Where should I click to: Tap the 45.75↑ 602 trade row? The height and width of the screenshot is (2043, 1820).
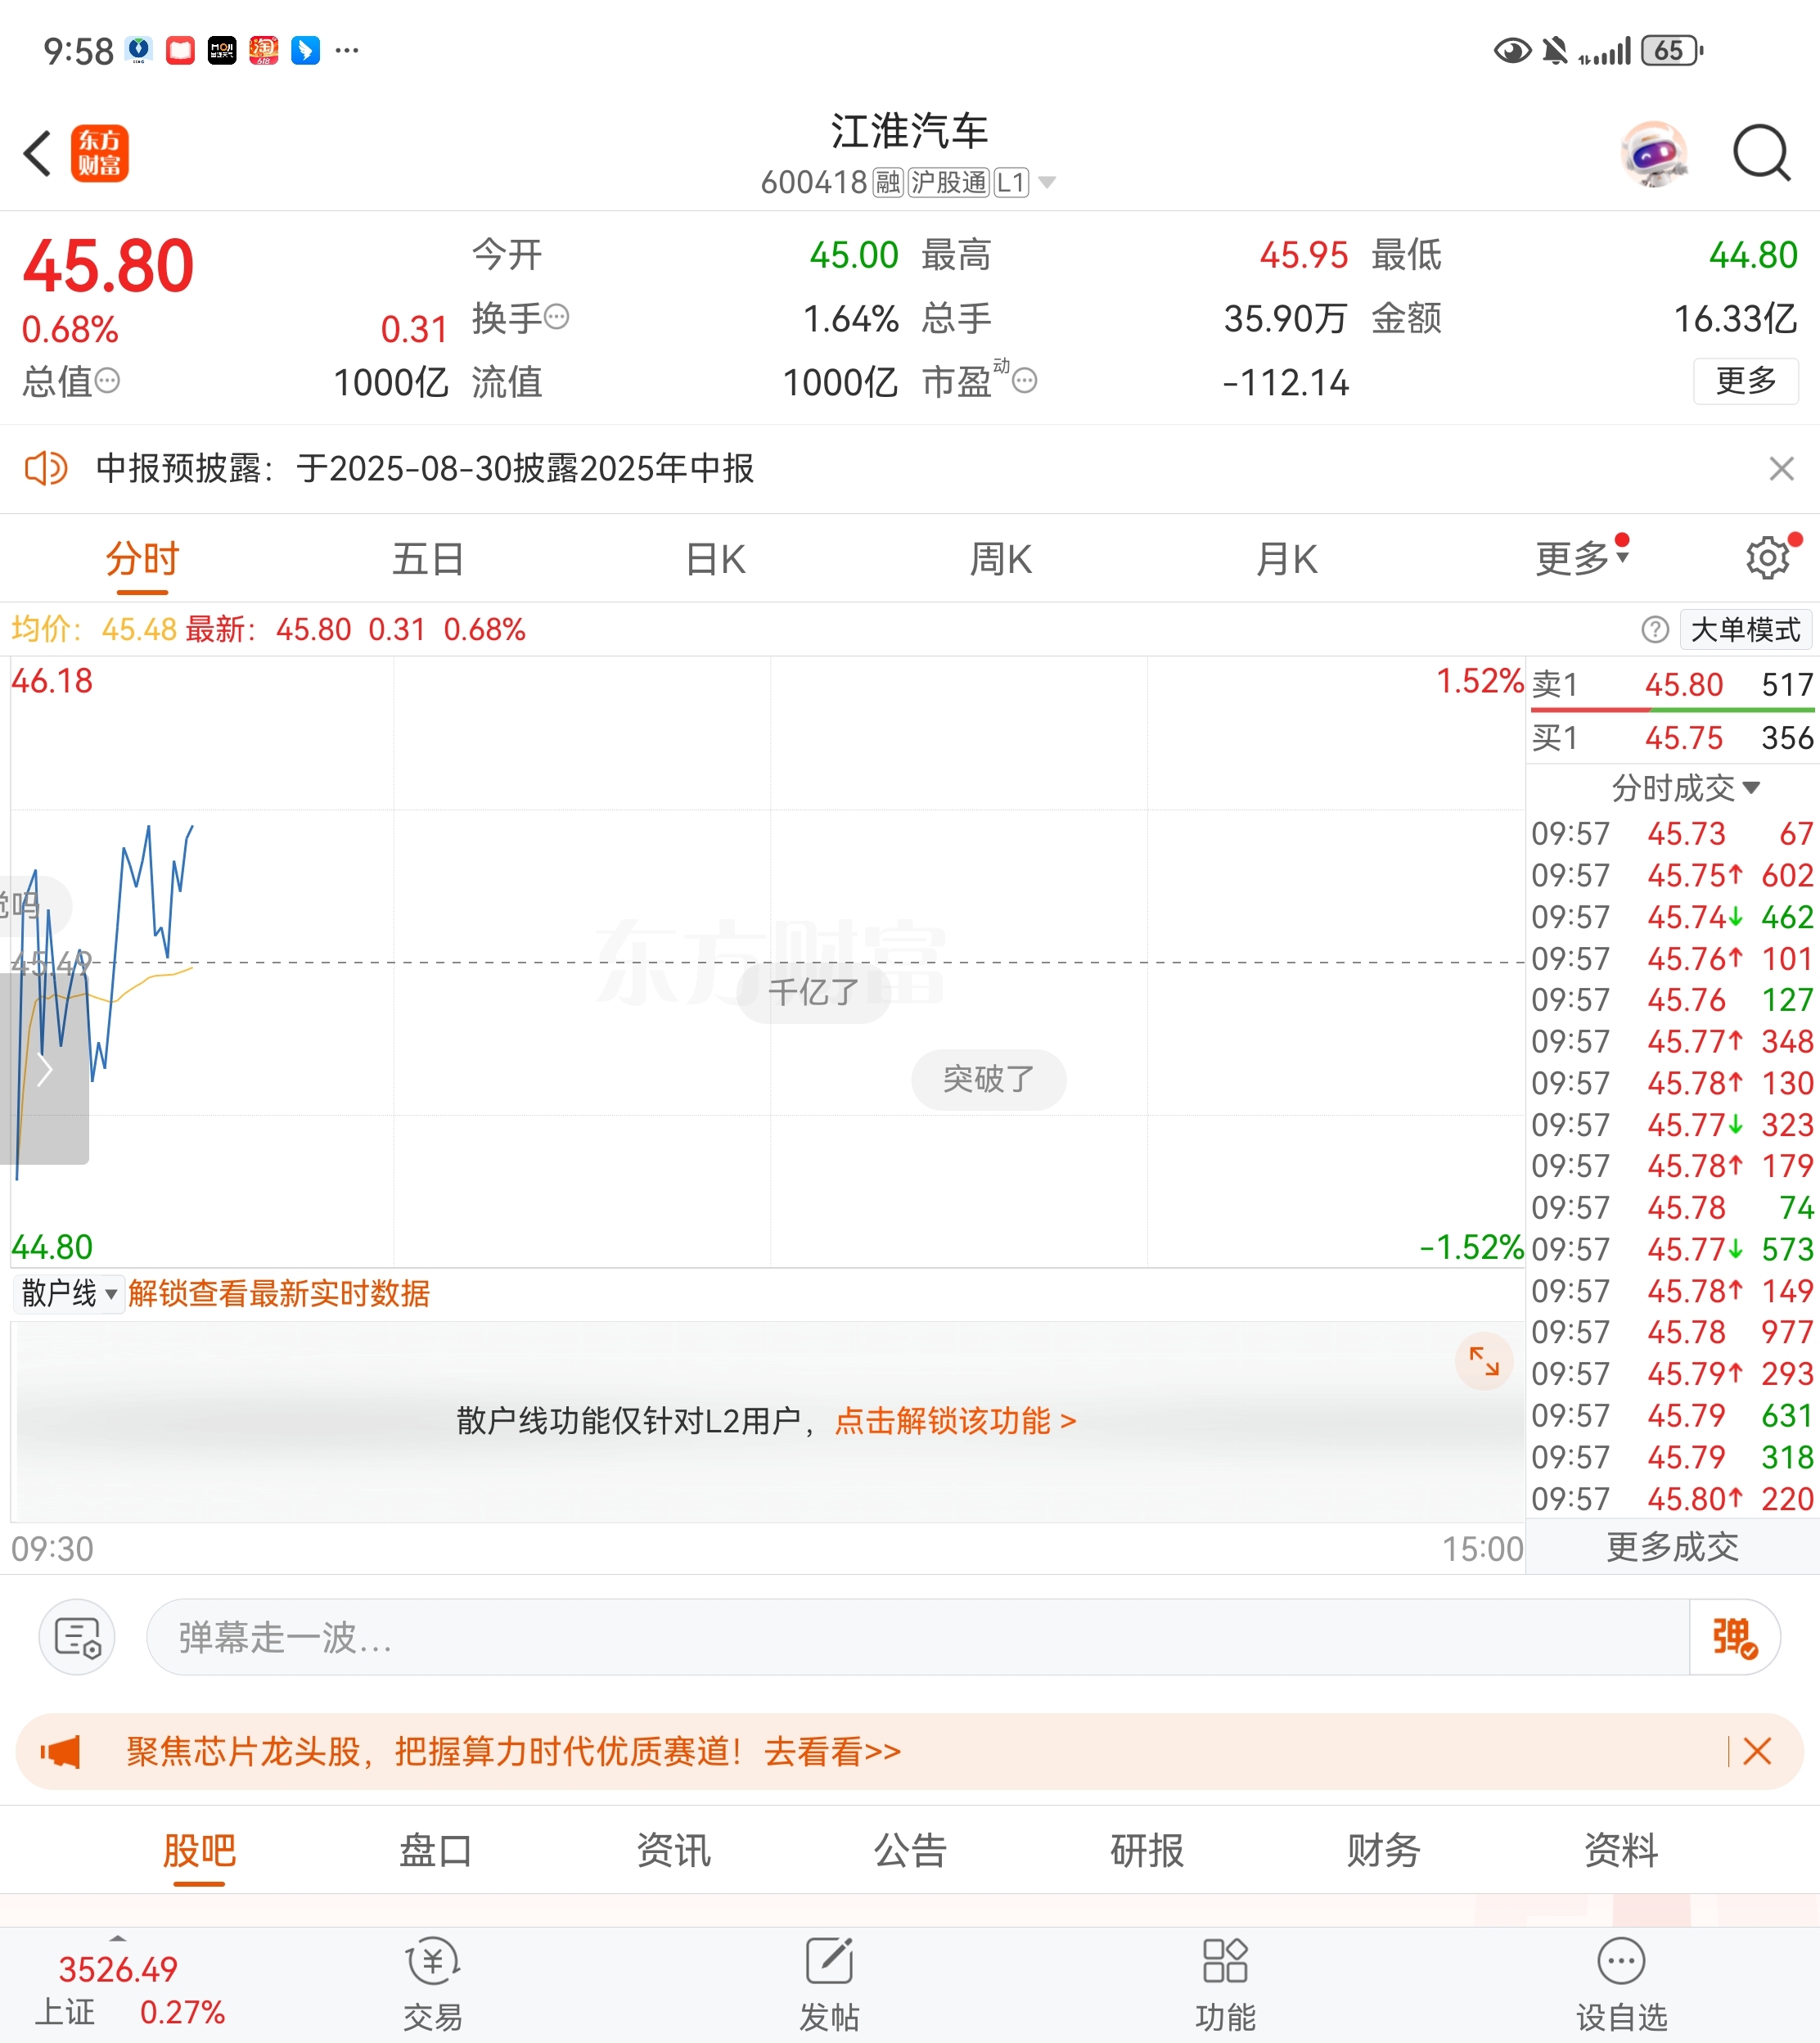point(1672,875)
